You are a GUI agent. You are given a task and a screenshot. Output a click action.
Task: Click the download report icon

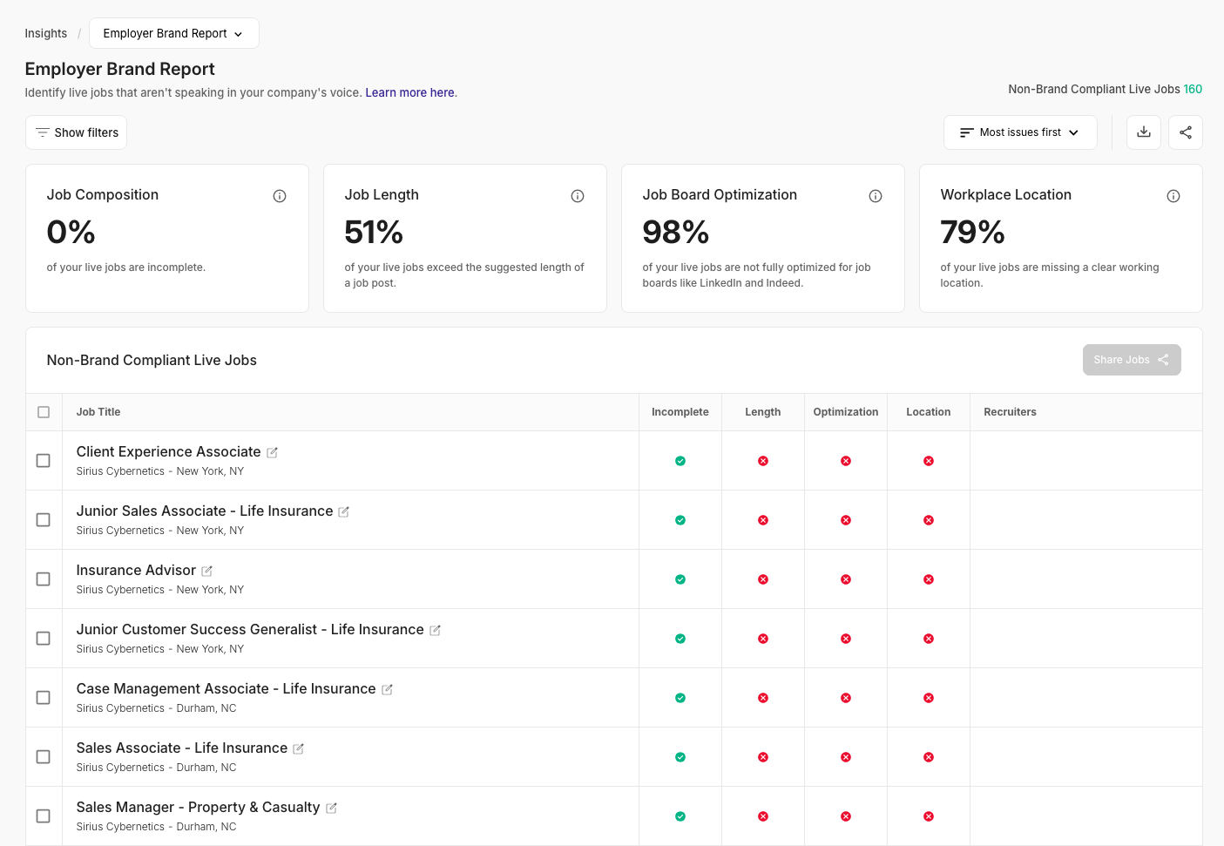tap(1143, 132)
